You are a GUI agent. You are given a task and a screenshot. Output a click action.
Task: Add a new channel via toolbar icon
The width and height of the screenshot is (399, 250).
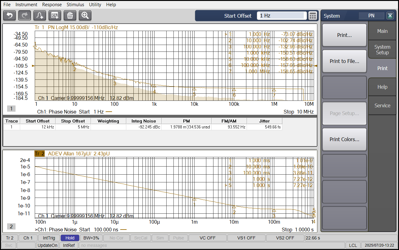55,15
